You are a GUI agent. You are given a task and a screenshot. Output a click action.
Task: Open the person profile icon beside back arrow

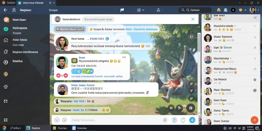[x=14, y=10]
